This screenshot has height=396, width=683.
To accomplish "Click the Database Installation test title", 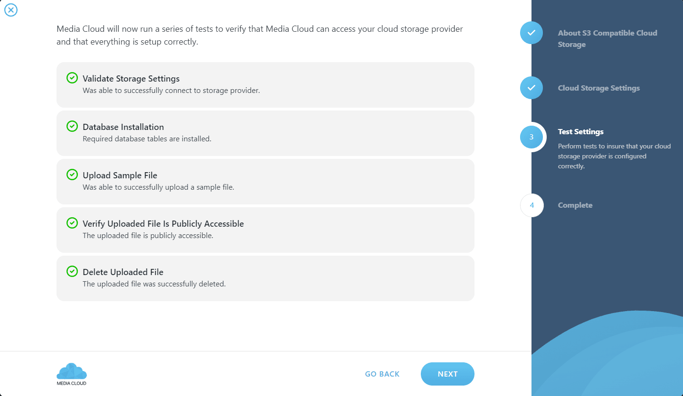I will (x=123, y=127).
